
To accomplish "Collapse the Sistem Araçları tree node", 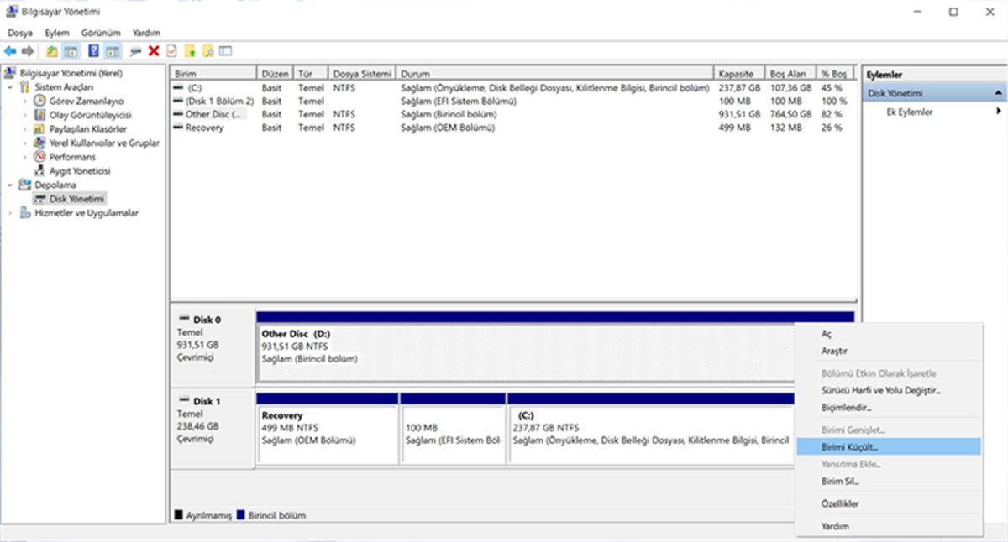I will [10, 87].
